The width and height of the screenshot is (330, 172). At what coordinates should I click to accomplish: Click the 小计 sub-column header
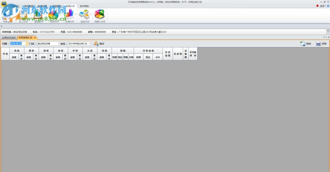pyautogui.click(x=158, y=57)
